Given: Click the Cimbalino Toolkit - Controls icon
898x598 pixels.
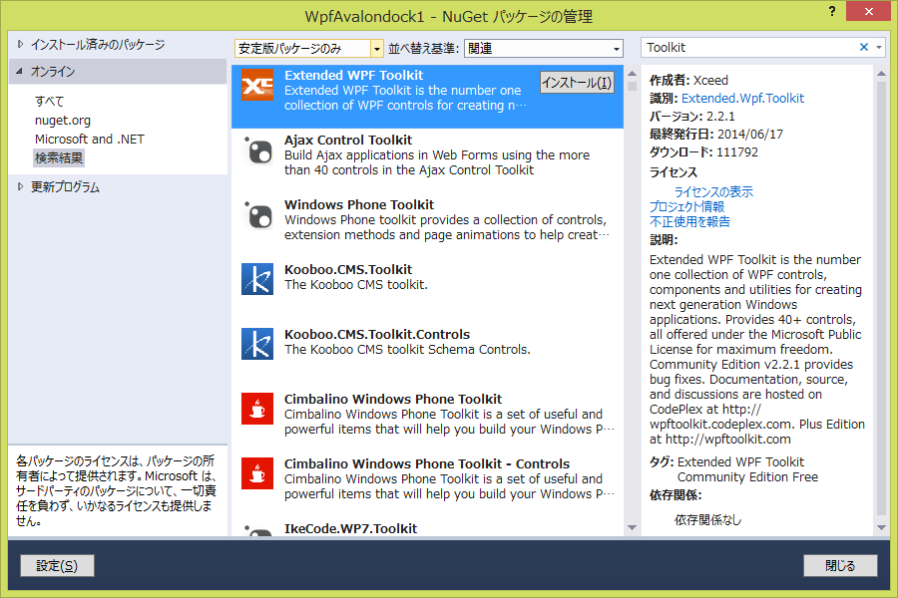Looking at the screenshot, I should pos(257,473).
